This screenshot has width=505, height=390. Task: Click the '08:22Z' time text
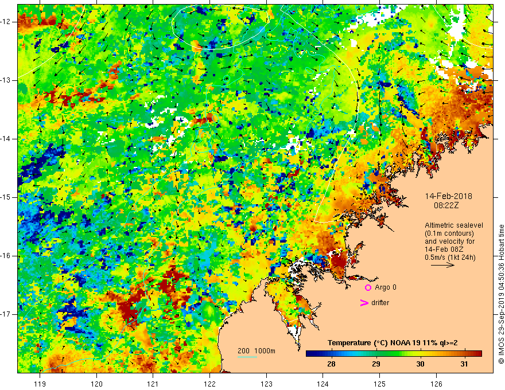[x=446, y=205]
